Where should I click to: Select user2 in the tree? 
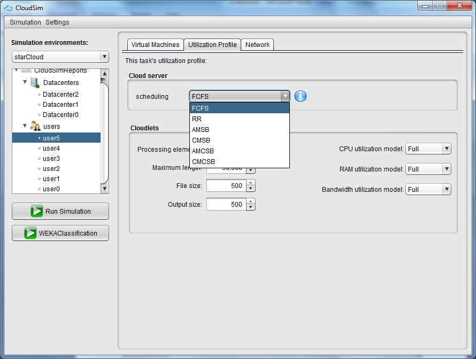(51, 169)
